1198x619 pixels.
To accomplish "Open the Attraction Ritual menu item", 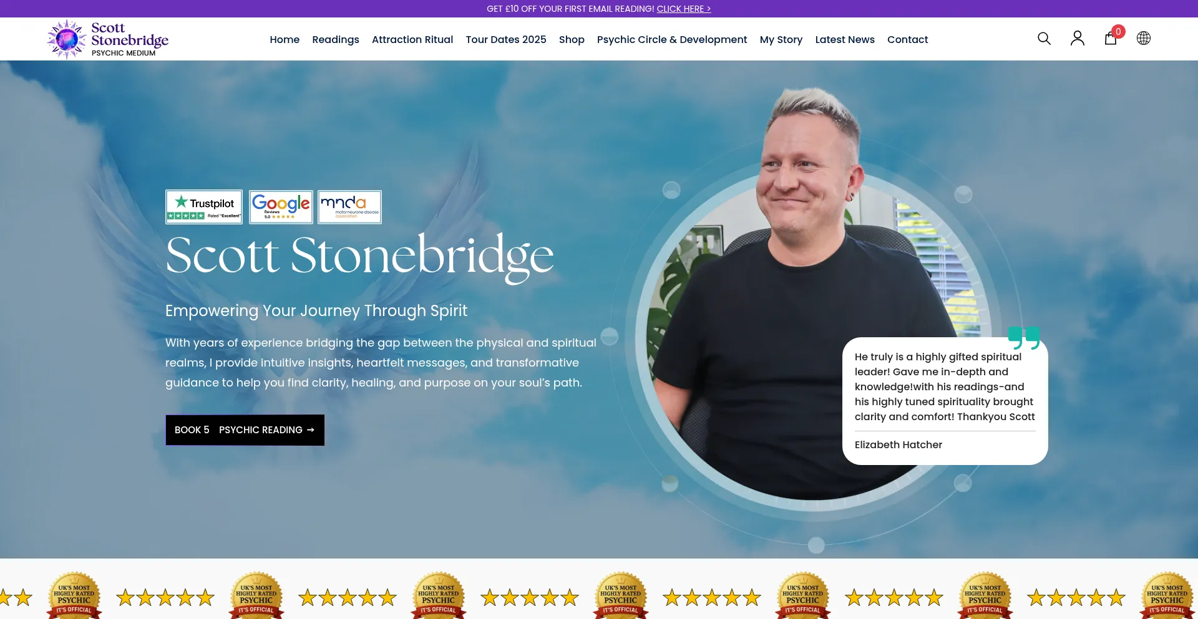I will point(412,39).
